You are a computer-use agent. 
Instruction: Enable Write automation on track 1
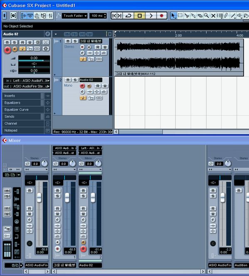[105, 47]
